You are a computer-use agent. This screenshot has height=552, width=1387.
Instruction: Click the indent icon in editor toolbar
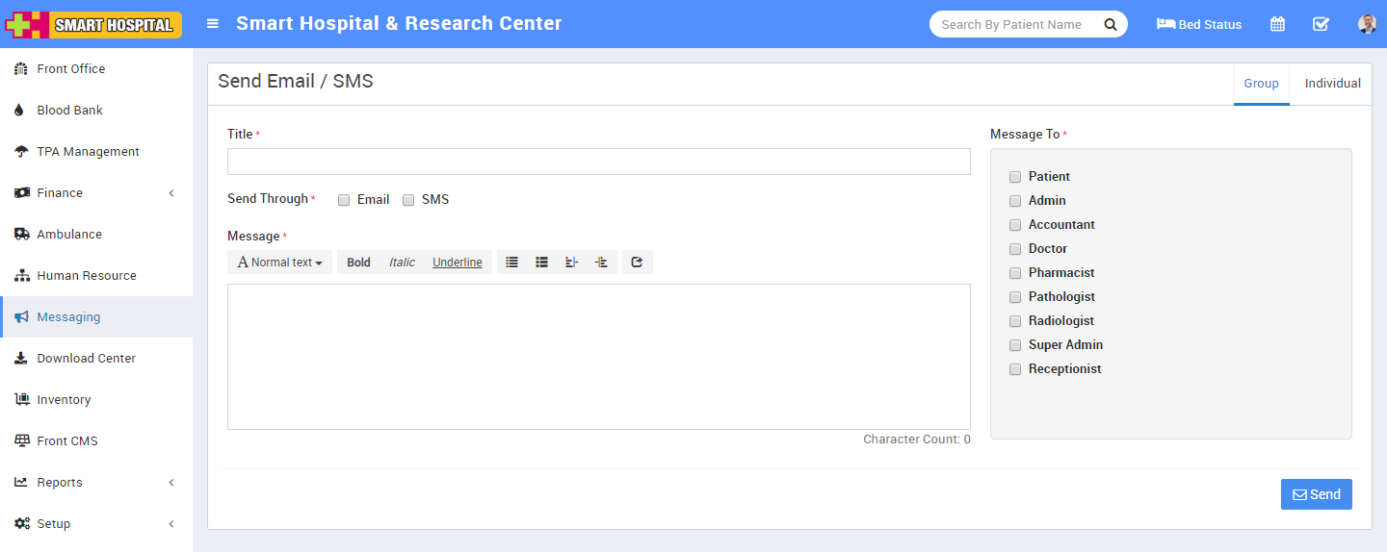pyautogui.click(x=601, y=263)
